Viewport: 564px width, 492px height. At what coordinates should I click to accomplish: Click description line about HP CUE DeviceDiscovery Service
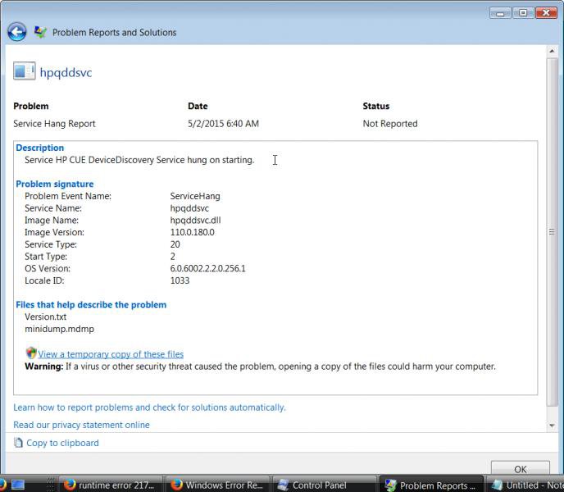(x=139, y=160)
